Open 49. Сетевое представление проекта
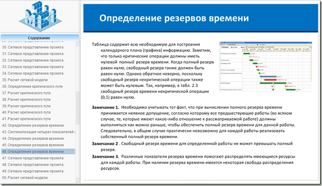This screenshot has width=322, height=186. click(38, 171)
